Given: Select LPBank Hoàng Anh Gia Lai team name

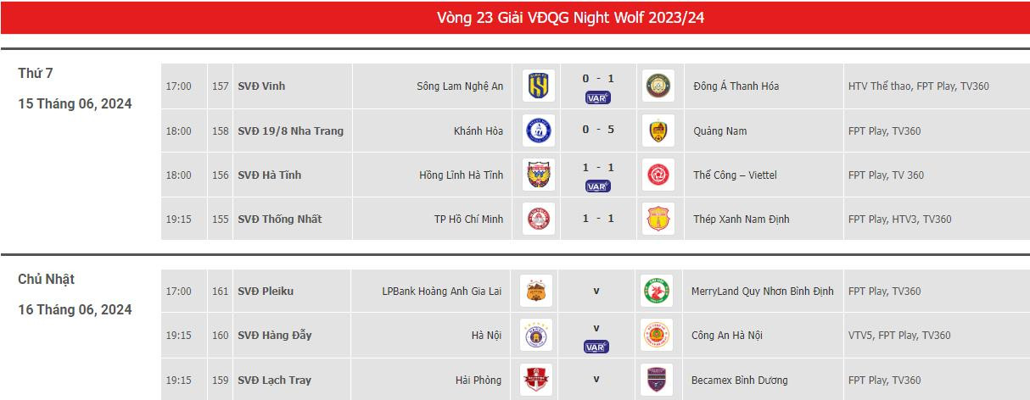Looking at the screenshot, I should pyautogui.click(x=441, y=291).
